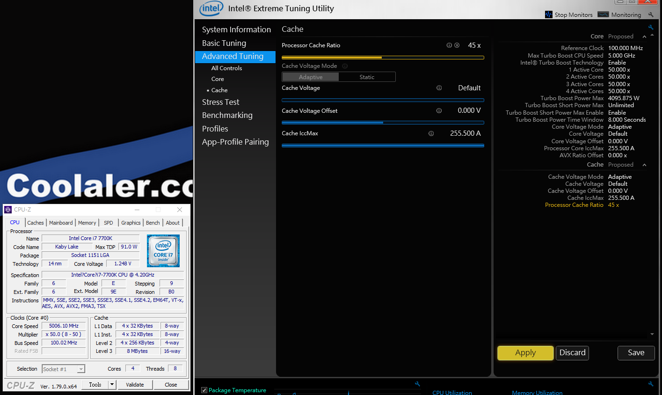Viewport: 662px width, 395px height.
Task: Click wrench icon right of Memory Utilization
Action: (651, 384)
